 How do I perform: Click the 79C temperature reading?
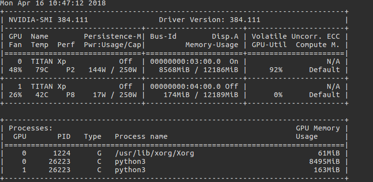coord(39,70)
